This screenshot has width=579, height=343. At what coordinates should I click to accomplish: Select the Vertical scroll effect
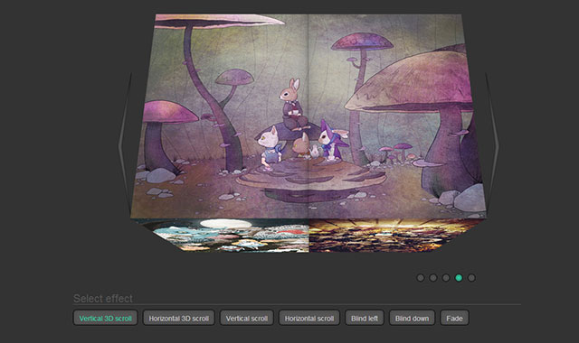247,318
